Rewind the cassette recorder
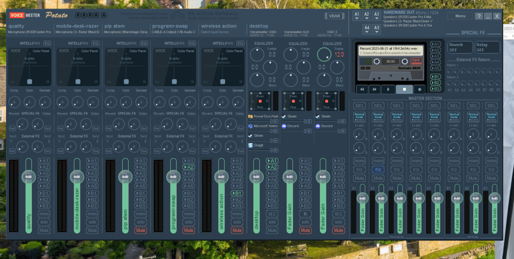Screen dimensions: 514x259 pos(362,89)
